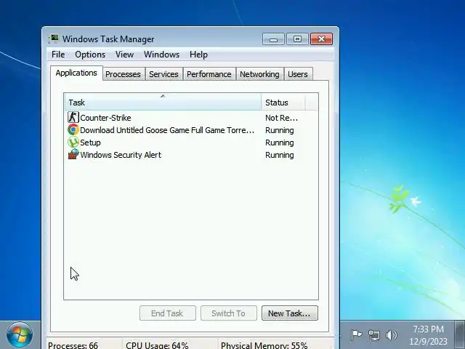
Task: Click the CPU Usage: 64% status entry
Action: [157, 345]
